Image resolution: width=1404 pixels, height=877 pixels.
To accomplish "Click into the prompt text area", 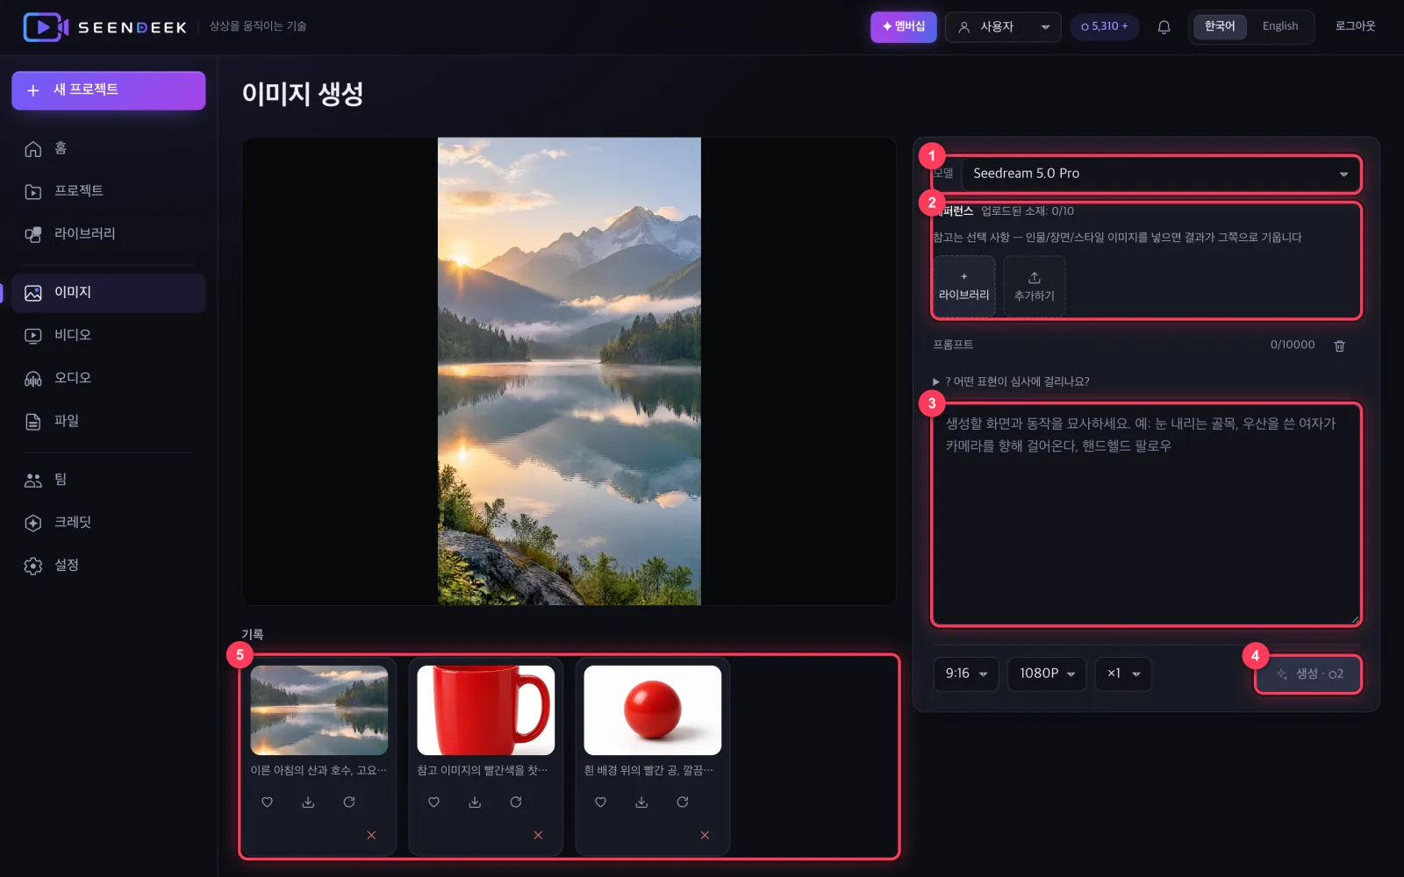I will 1146,515.
